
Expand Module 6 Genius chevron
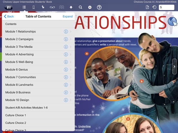tap(71, 70)
